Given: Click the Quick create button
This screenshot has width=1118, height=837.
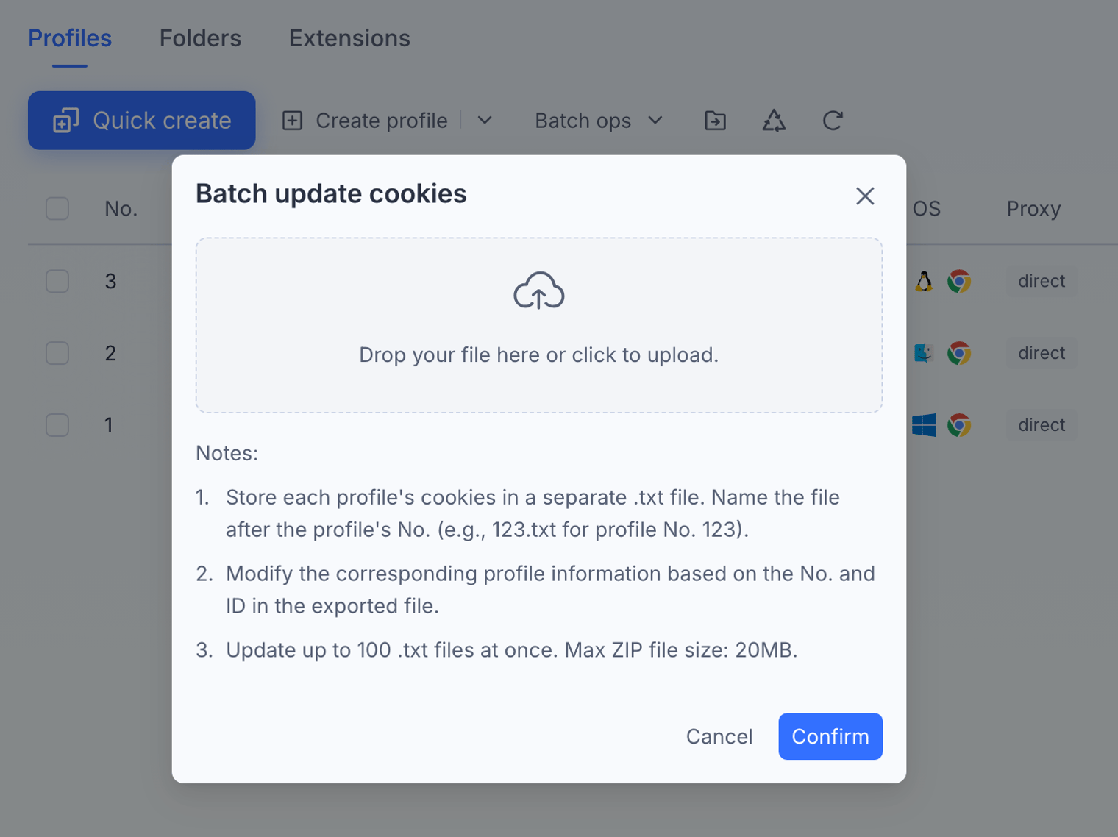Looking at the screenshot, I should point(142,121).
